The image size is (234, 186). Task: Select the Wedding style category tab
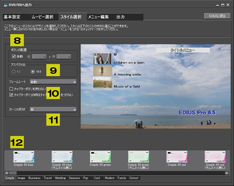coord(60,178)
